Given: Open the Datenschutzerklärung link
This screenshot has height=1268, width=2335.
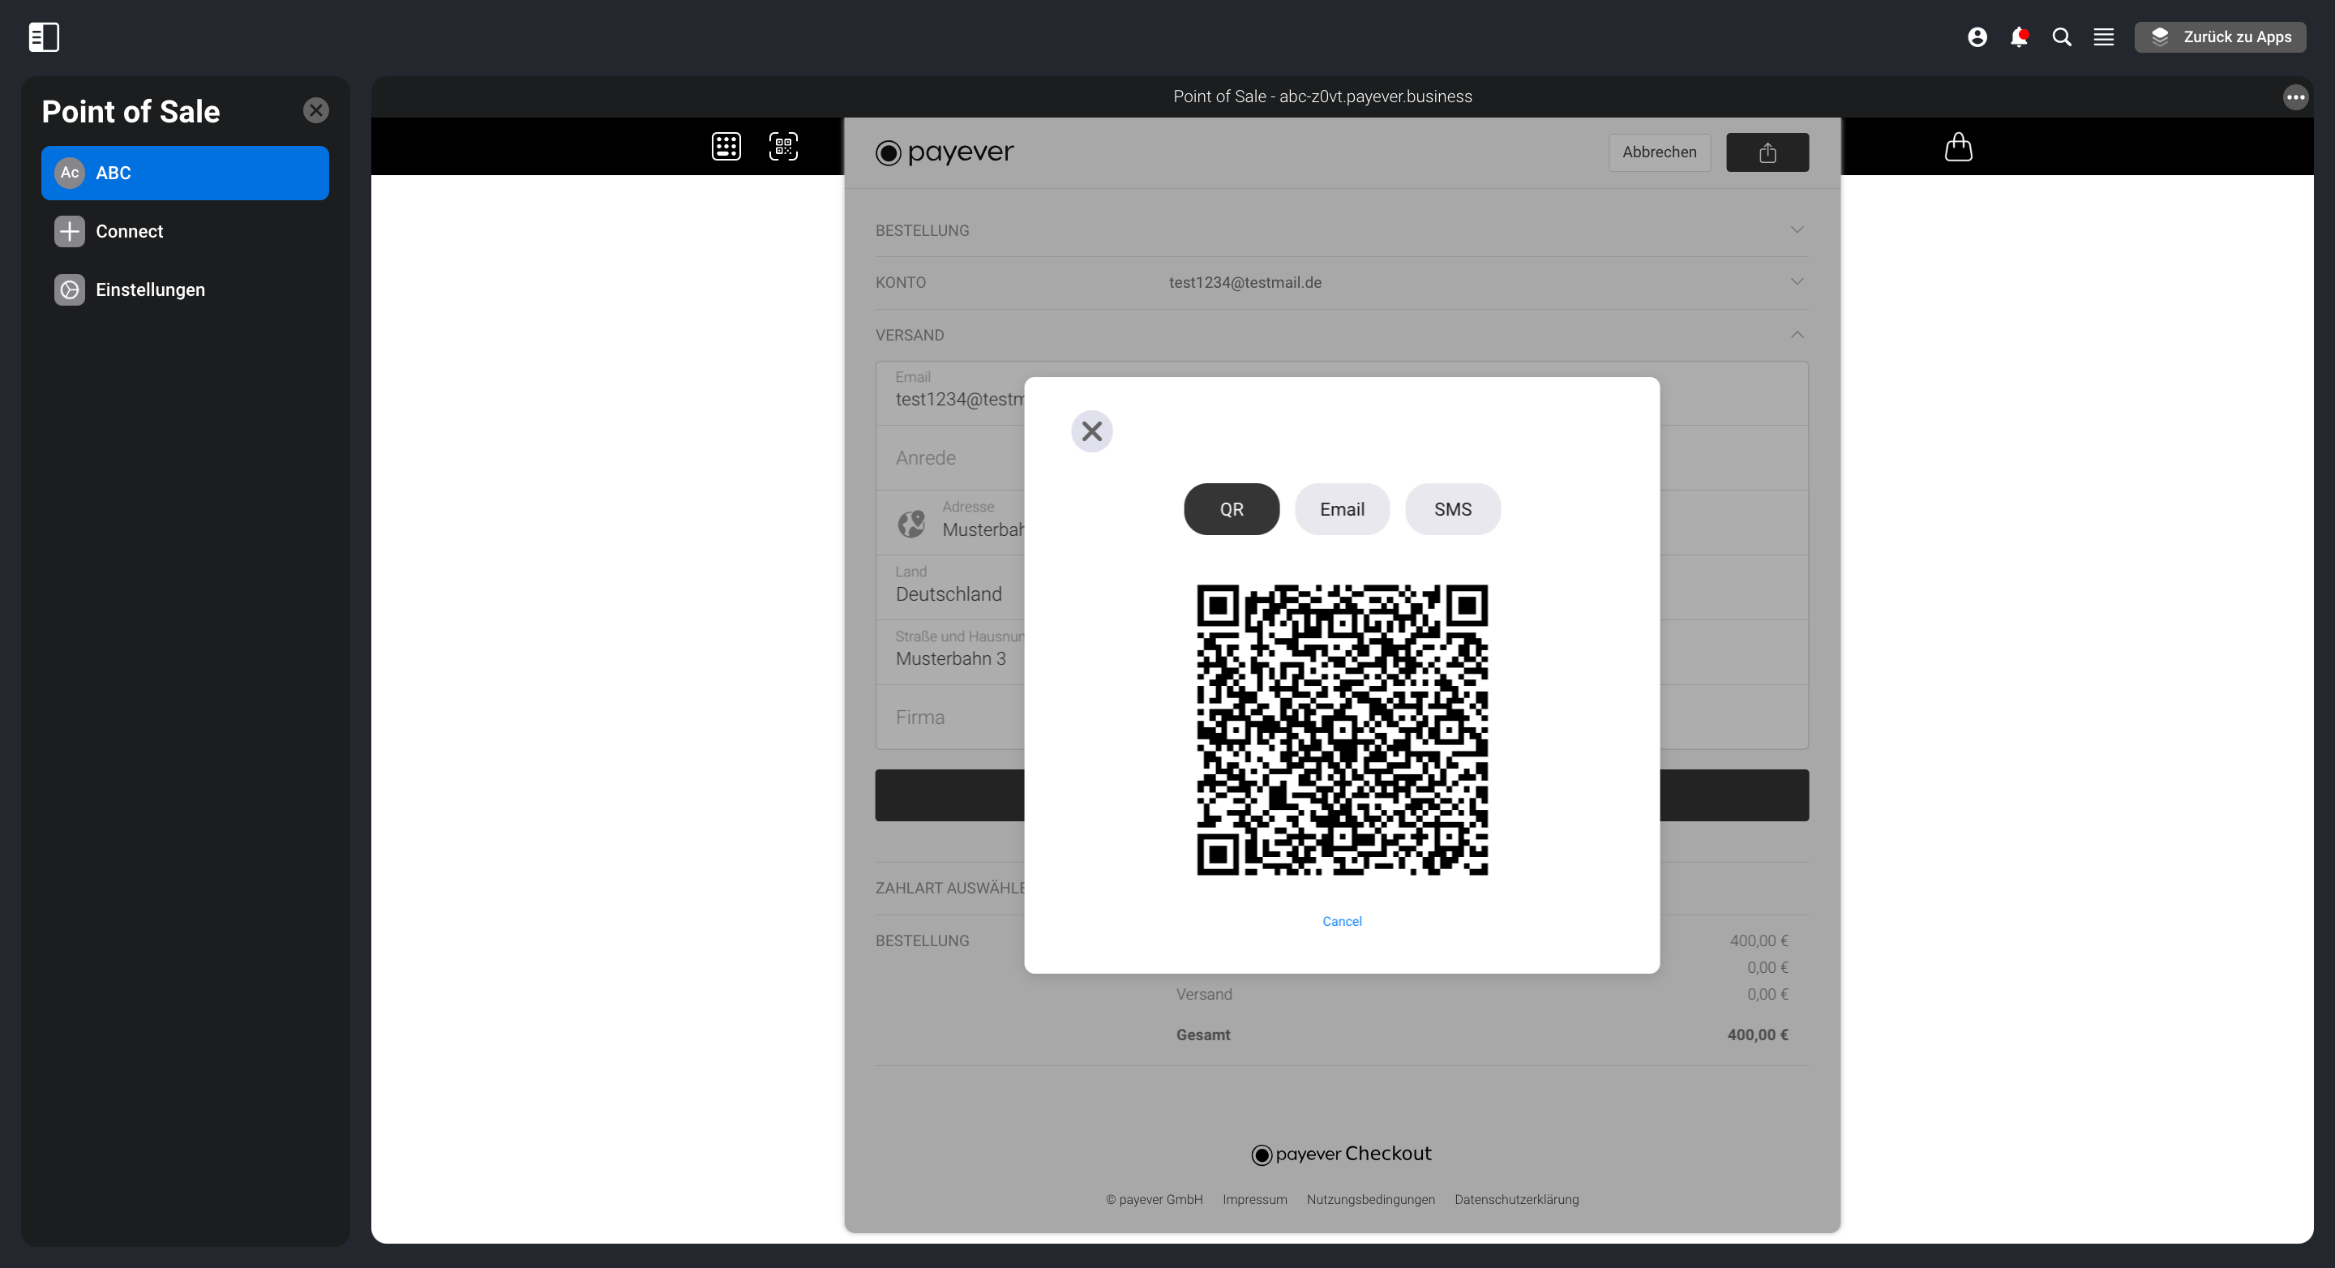Looking at the screenshot, I should 1516,1200.
